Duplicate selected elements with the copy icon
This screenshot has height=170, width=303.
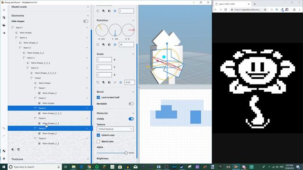13,150
